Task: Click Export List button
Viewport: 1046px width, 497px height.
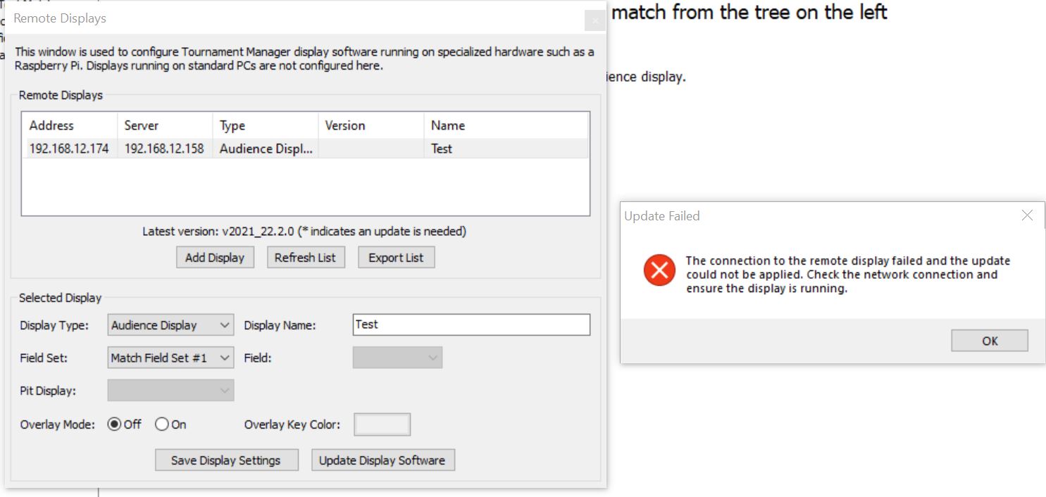Action: [x=396, y=258]
